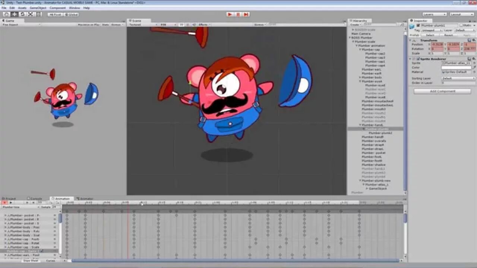Toggle the Static checkbox in Inspector
This screenshot has height=268, width=477.
(461, 26)
